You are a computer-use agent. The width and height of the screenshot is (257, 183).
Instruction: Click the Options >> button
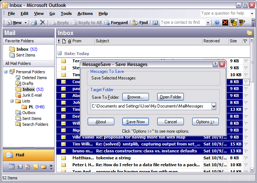pyautogui.click(x=205, y=122)
